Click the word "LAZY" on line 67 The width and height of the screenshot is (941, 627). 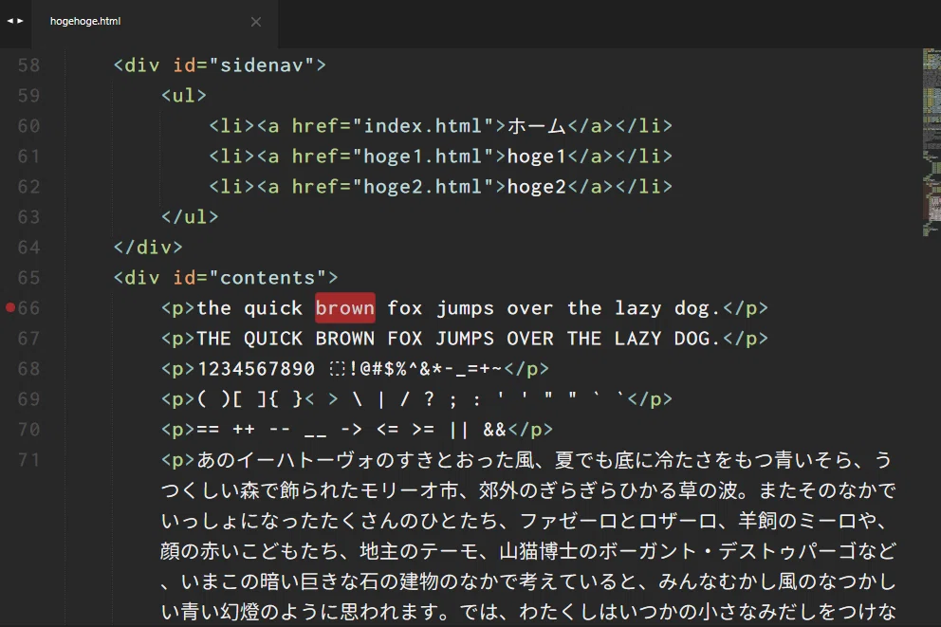(x=638, y=339)
